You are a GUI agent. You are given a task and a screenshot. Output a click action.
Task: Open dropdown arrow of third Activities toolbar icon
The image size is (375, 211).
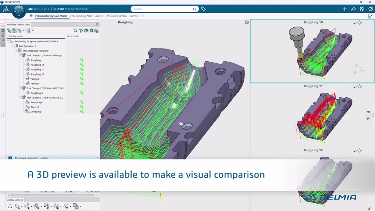[24, 30]
